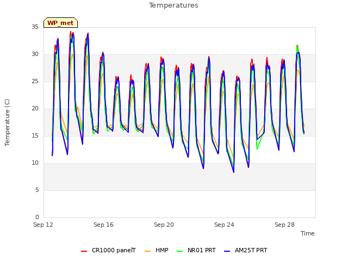Click the Sep 20 x-axis tick label
The width and height of the screenshot is (348, 261).
164,225
